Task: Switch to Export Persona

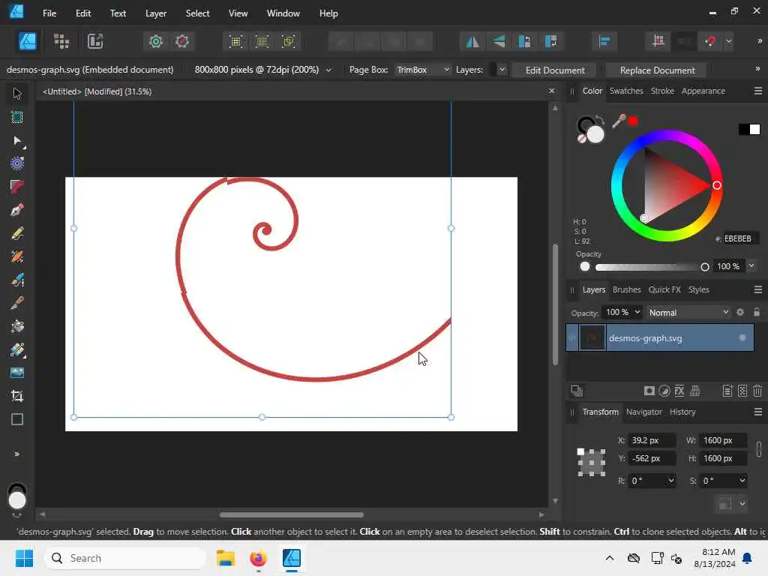Action: (95, 41)
